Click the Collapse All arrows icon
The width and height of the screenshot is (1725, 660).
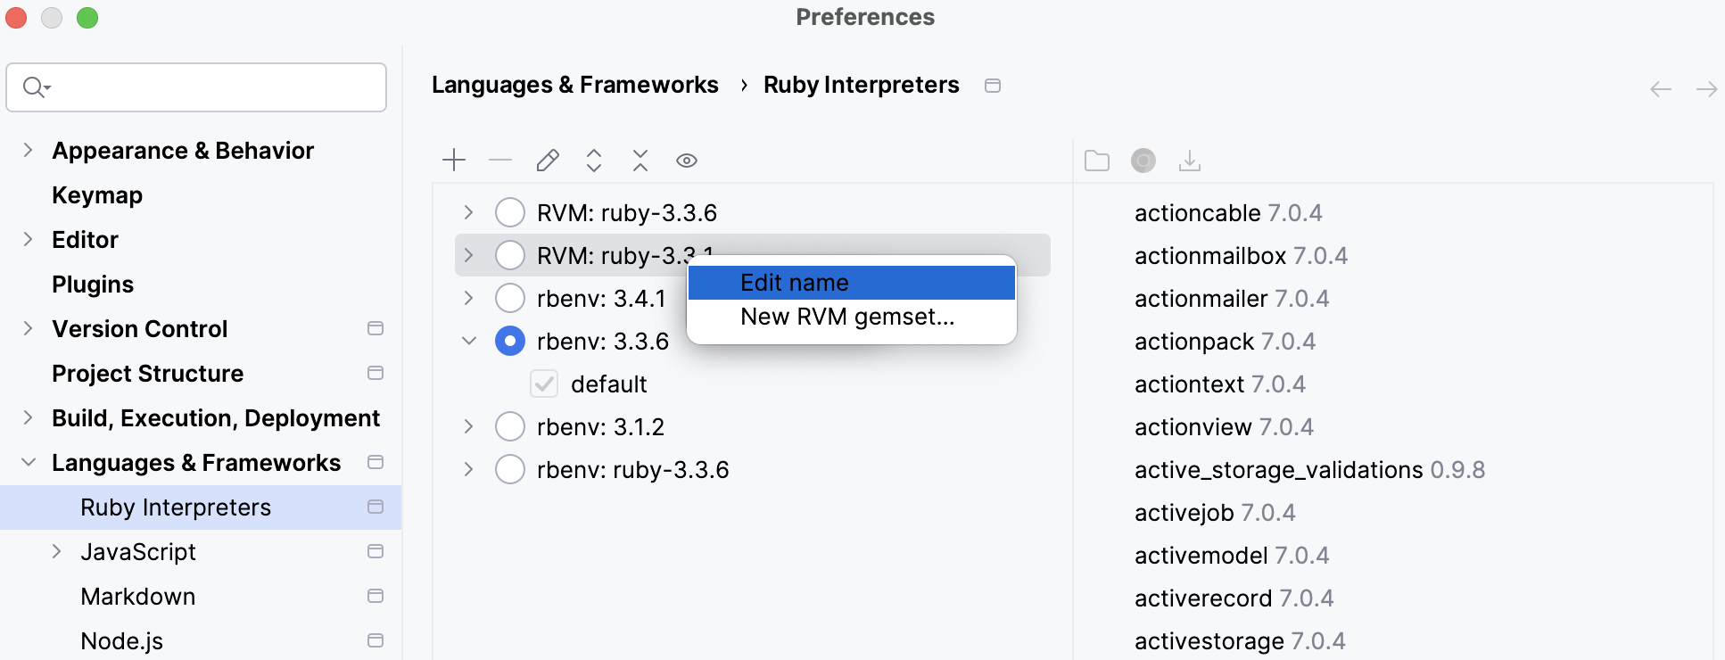click(640, 161)
